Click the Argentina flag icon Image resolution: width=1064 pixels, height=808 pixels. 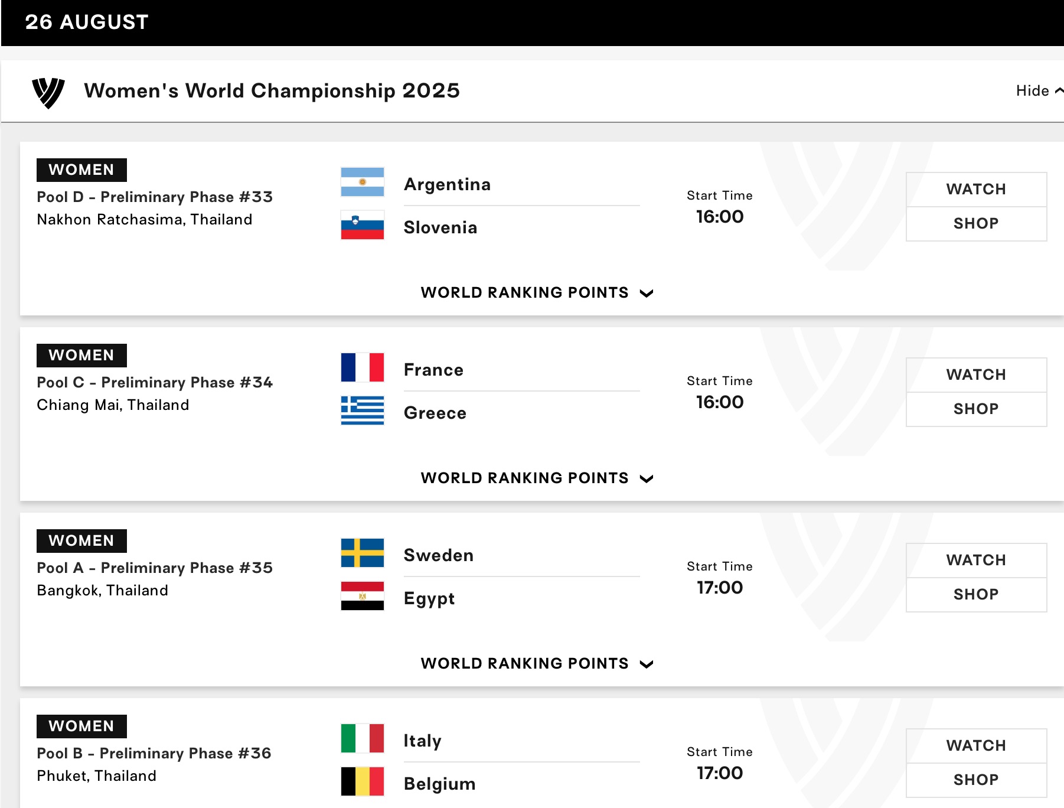point(363,182)
